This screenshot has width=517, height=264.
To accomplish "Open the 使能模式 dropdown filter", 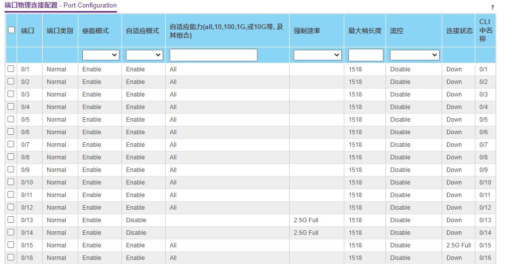I will pos(100,55).
